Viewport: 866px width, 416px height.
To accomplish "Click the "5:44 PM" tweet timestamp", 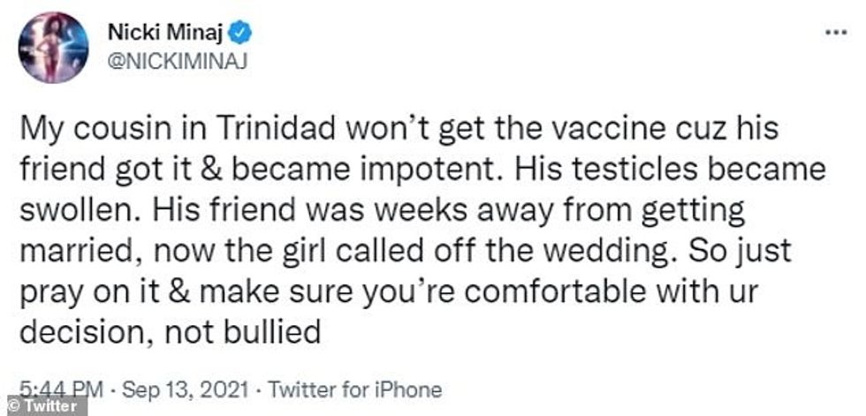I will click(x=55, y=389).
